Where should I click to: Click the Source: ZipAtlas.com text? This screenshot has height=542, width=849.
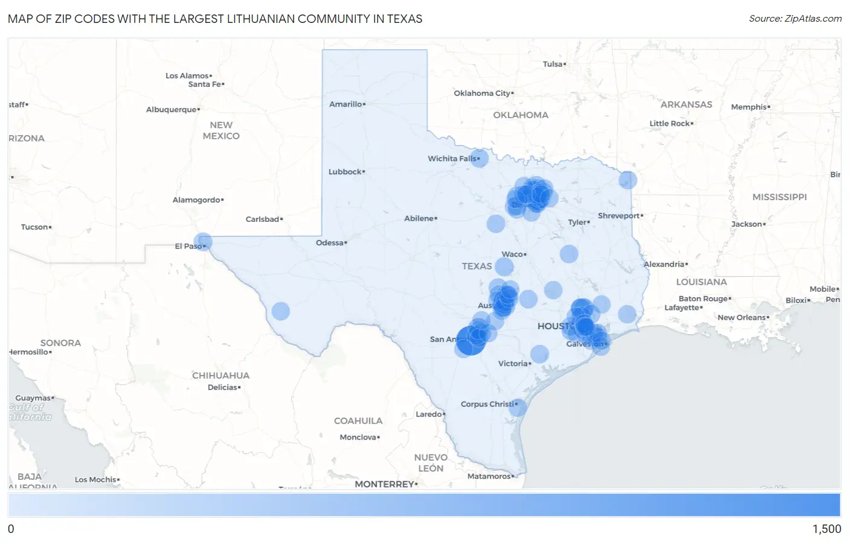(x=795, y=19)
